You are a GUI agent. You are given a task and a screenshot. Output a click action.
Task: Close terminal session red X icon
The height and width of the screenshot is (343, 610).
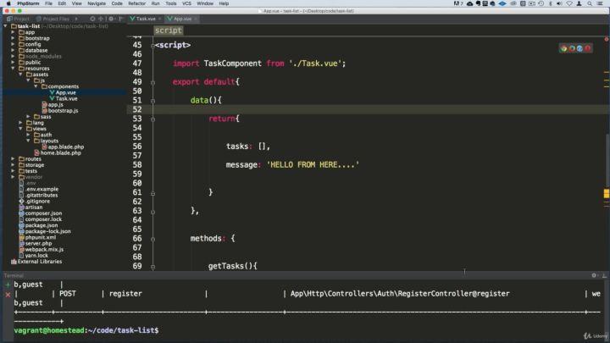[8, 295]
